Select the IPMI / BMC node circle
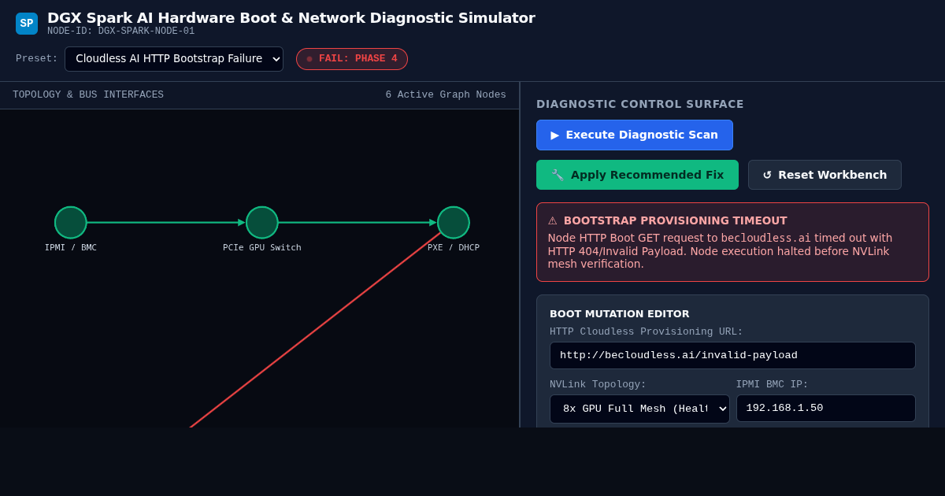Viewport: 945px width, 496px height. pos(71,223)
